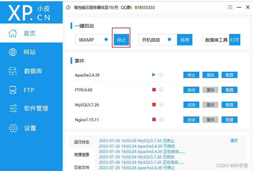Click log line Apache2.4.39 已停止
Image resolution: width=253 pixels, height=171 pixels.
[137, 168]
